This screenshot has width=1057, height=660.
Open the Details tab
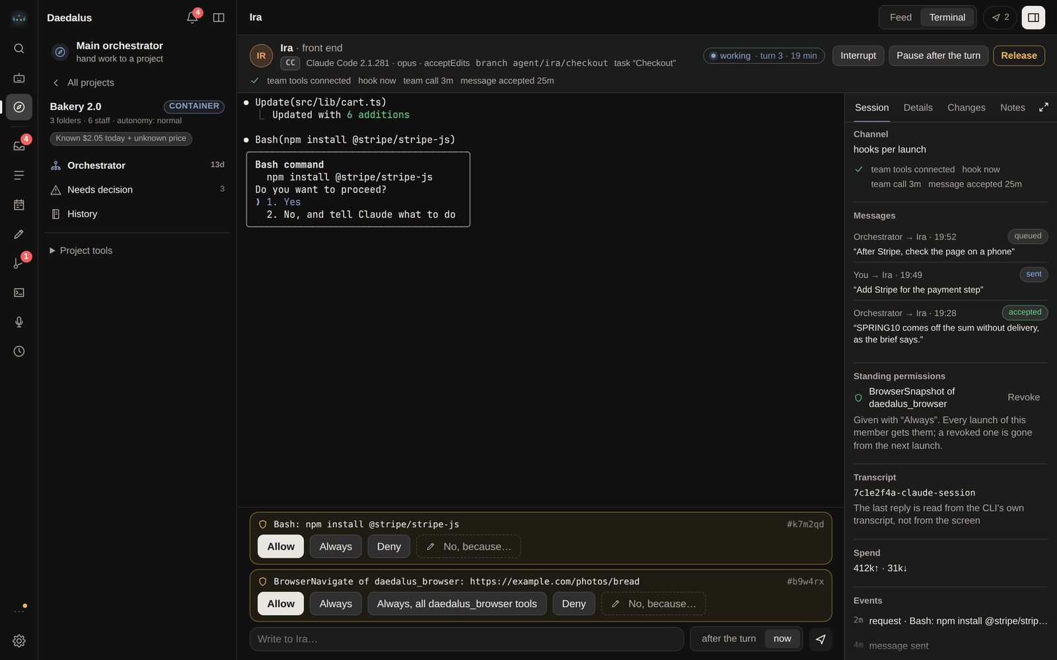(x=918, y=108)
